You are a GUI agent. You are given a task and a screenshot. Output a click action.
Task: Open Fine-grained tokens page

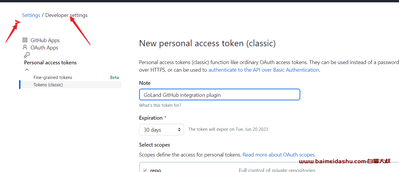(x=53, y=78)
